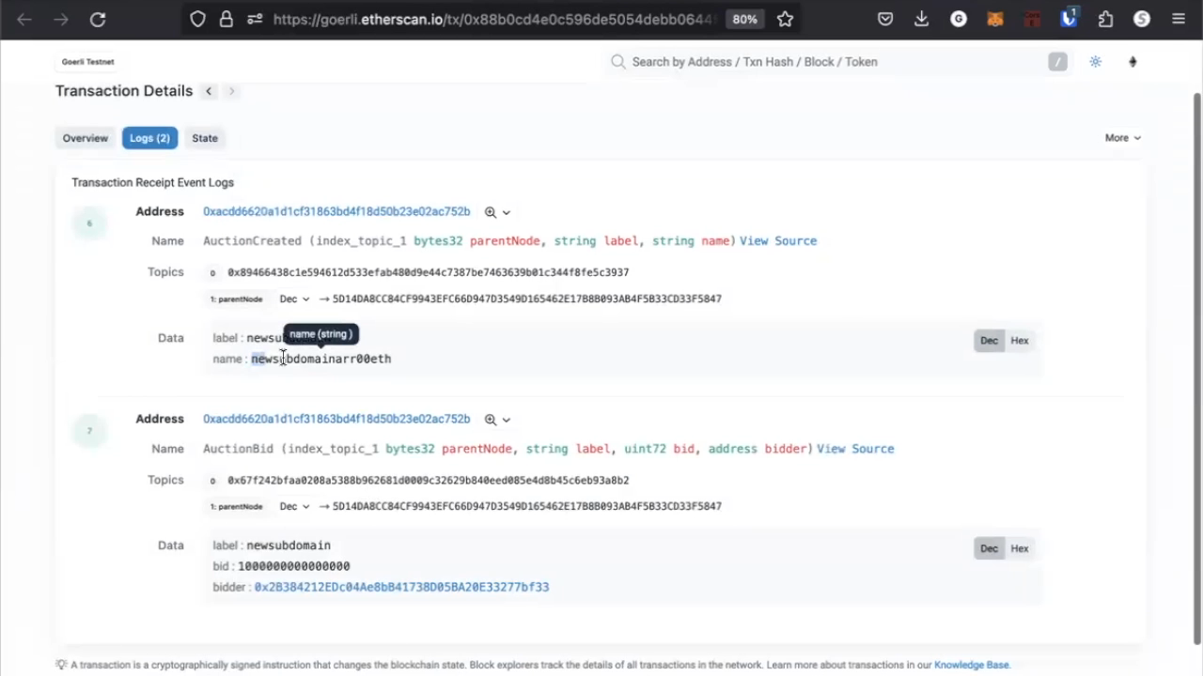The image size is (1203, 676).
Task: Click the Transaction Details heading
Action: click(x=124, y=91)
